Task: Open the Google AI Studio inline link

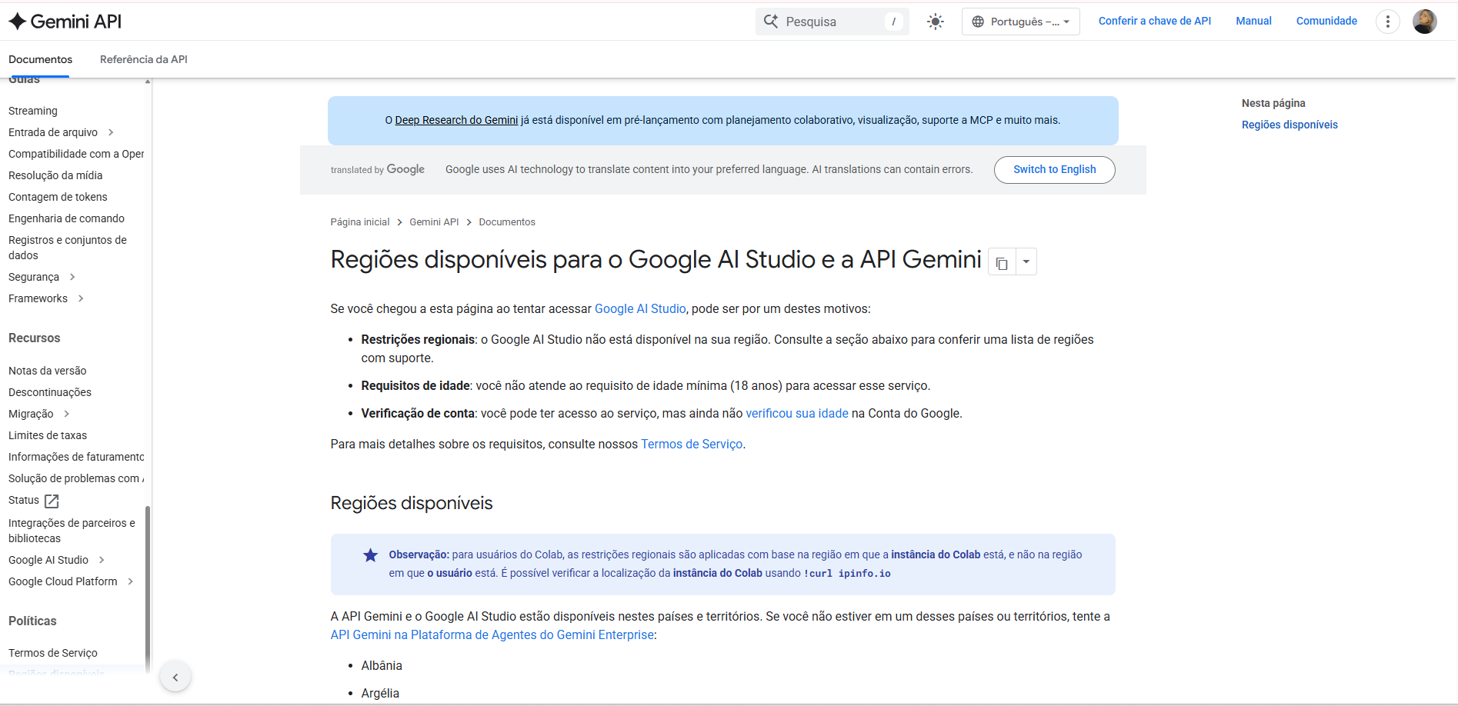Action: click(x=640, y=308)
